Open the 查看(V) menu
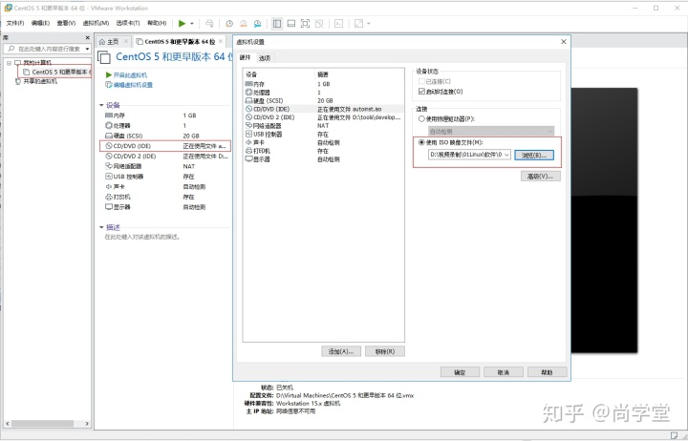 [66, 23]
